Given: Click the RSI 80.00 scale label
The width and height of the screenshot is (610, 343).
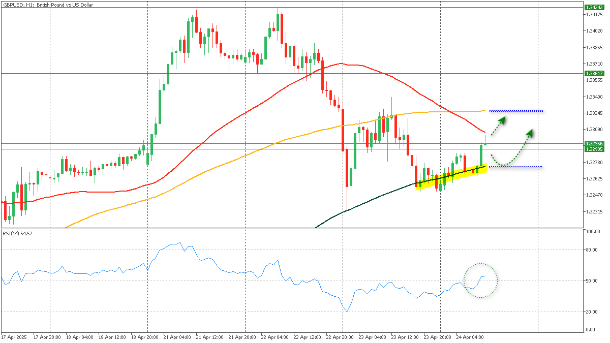Looking at the screenshot, I should pos(590,250).
